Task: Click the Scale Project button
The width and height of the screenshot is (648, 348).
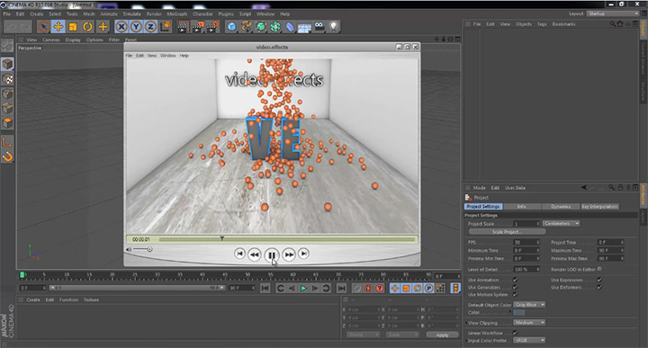Action: tap(507, 232)
